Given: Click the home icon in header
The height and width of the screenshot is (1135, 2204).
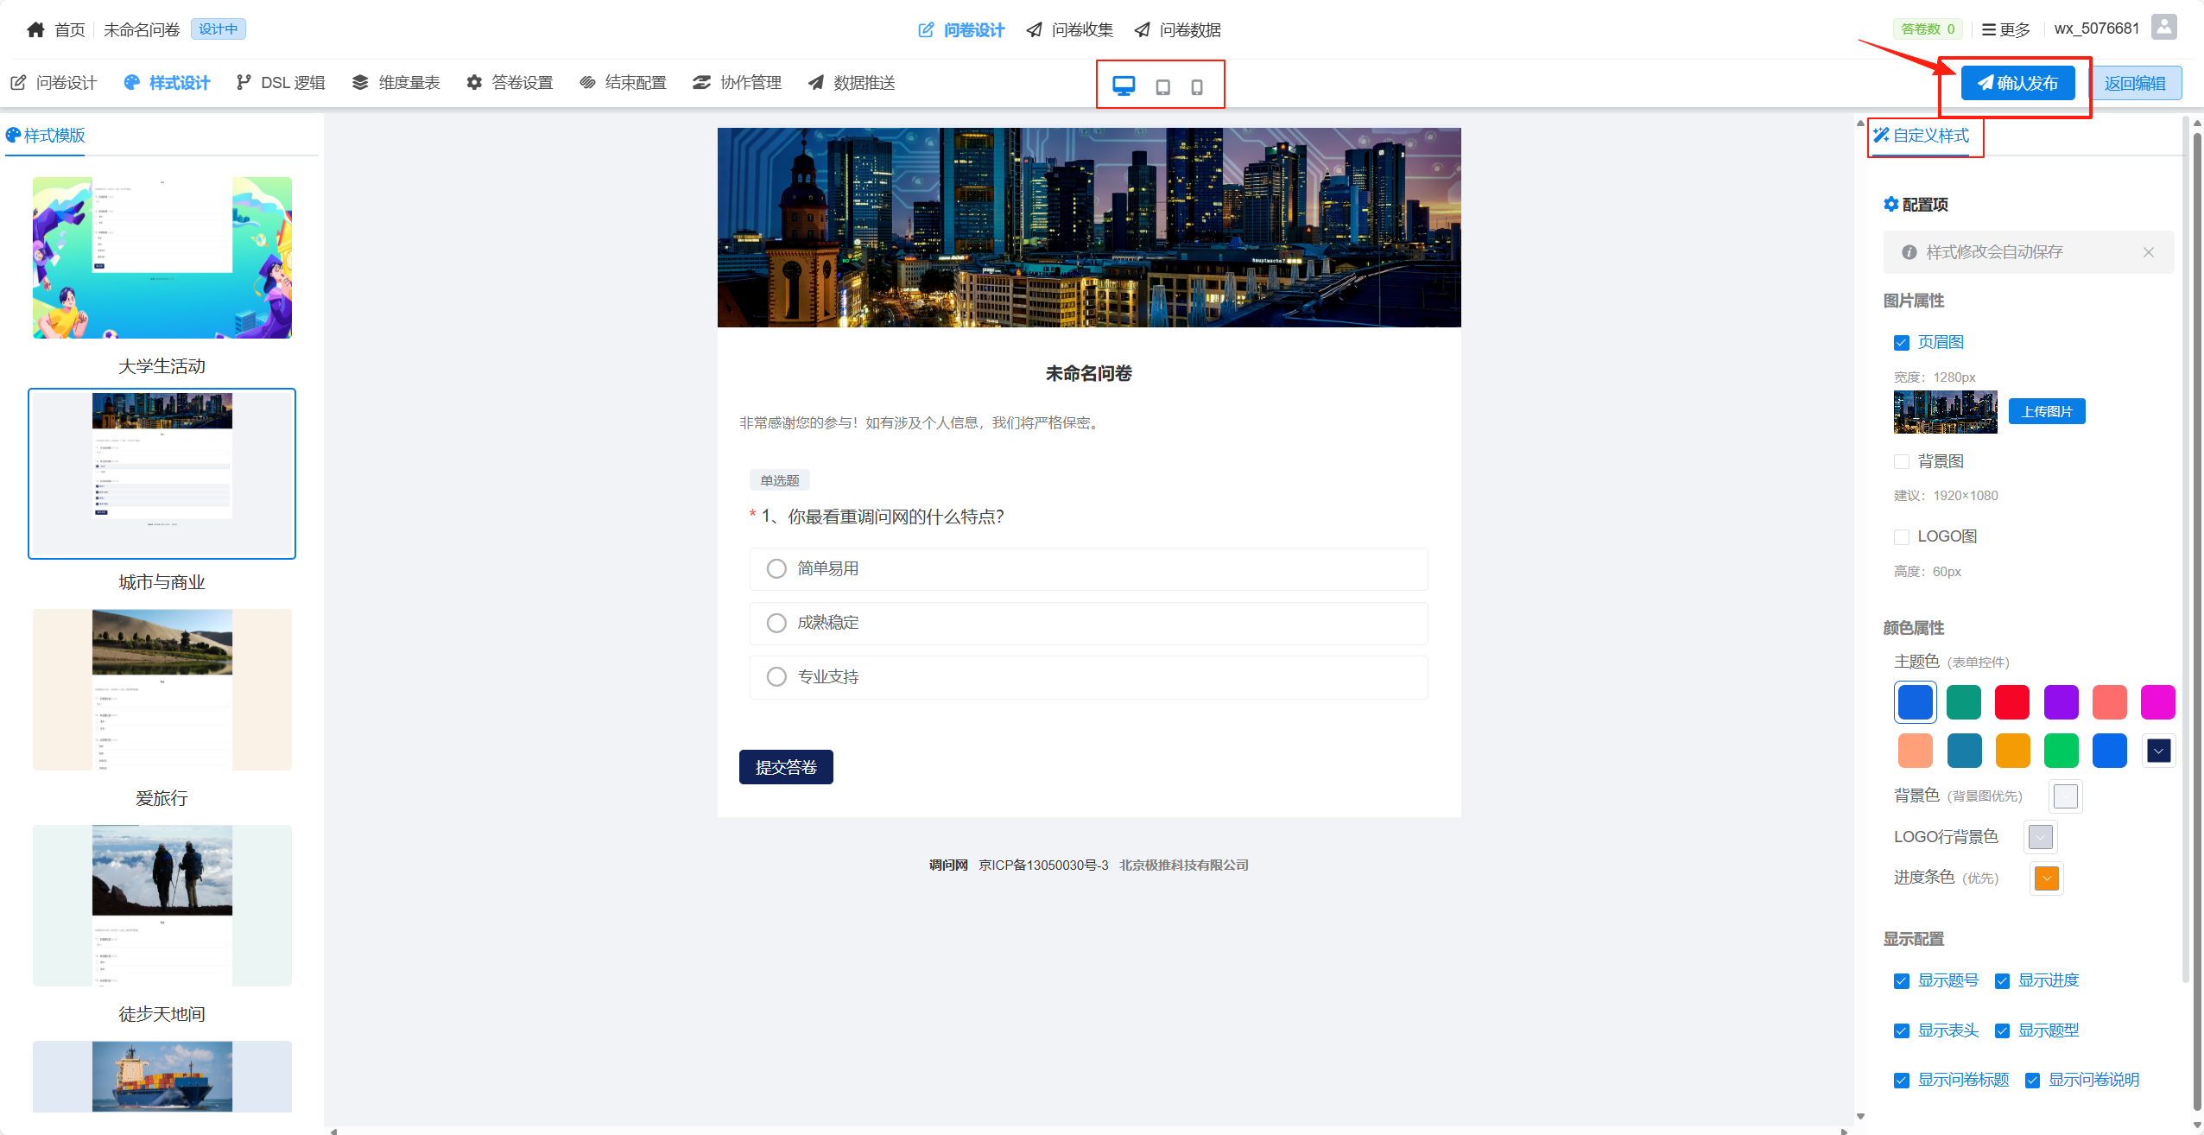Looking at the screenshot, I should click(x=35, y=29).
